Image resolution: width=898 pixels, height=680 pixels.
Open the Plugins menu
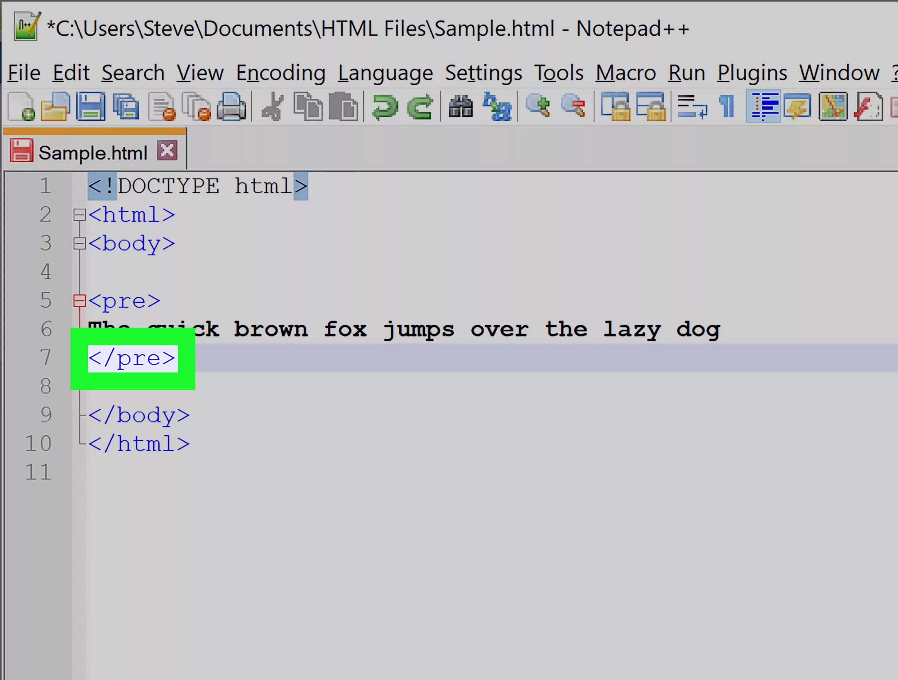coord(752,73)
